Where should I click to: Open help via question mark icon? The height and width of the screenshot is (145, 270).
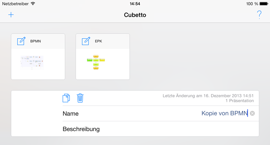tap(259, 15)
